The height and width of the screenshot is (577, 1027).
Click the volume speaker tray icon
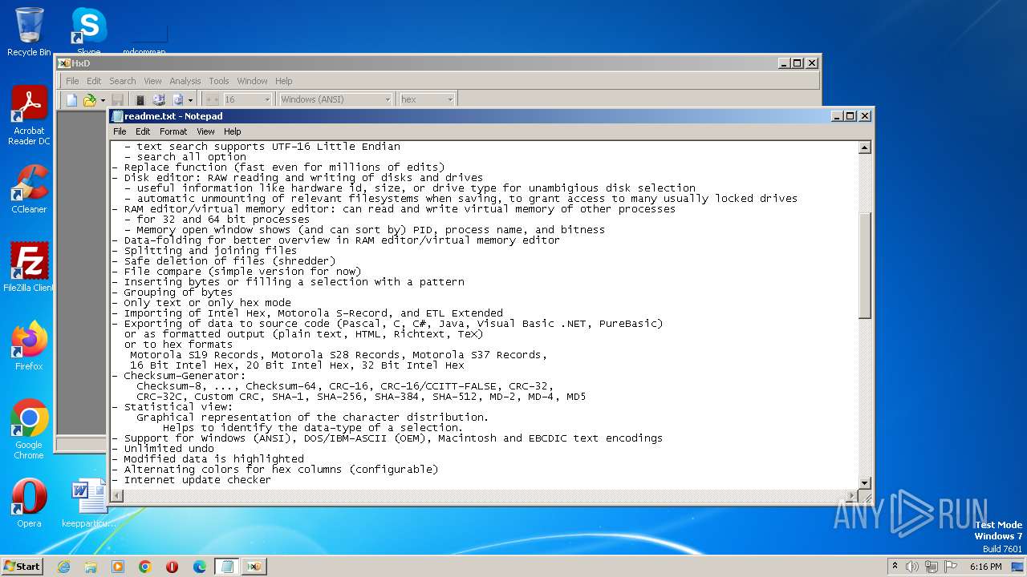pyautogui.click(x=912, y=567)
